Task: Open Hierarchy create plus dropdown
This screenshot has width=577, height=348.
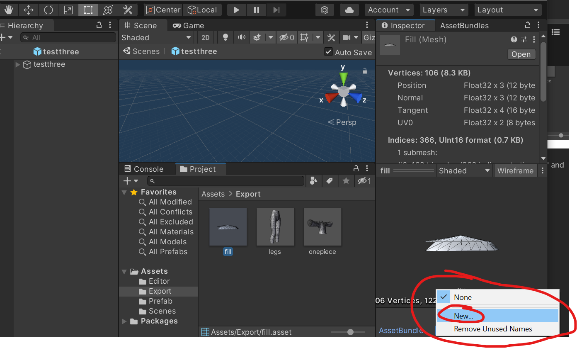Action: click(6, 37)
